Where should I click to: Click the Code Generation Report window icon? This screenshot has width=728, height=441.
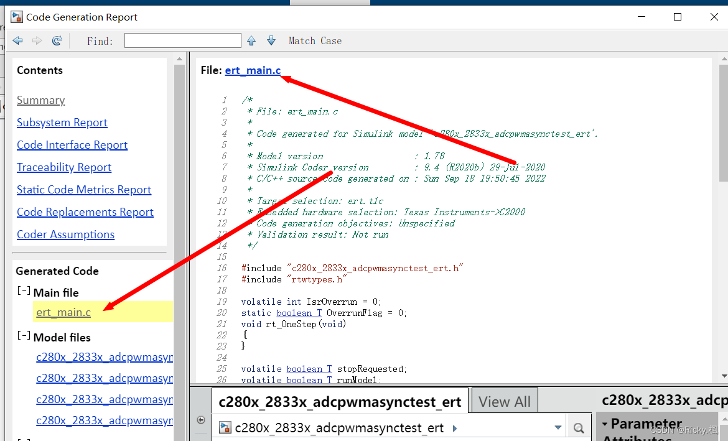[x=17, y=17]
